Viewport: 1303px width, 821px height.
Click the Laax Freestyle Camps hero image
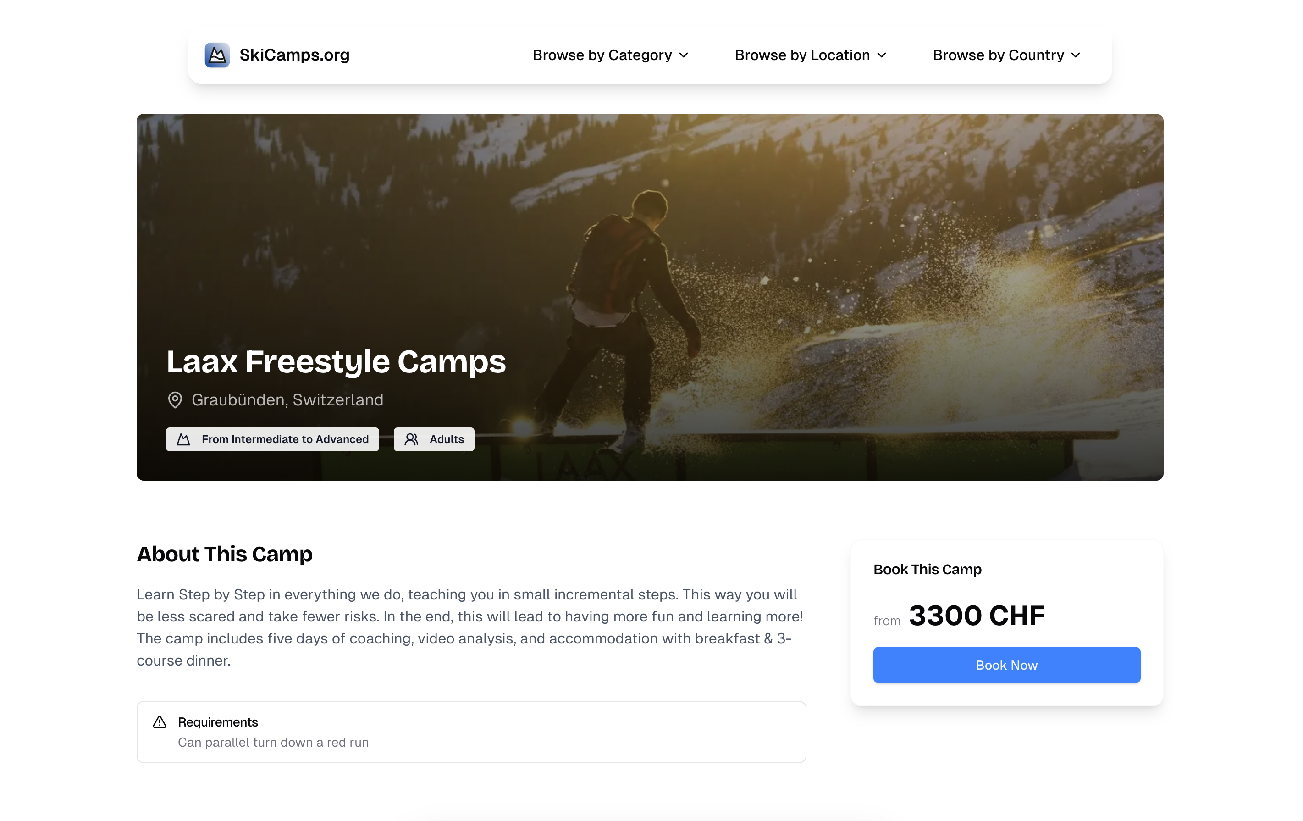click(650, 297)
